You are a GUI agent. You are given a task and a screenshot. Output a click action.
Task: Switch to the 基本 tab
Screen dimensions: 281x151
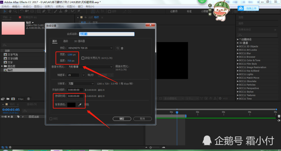(x=55, y=41)
